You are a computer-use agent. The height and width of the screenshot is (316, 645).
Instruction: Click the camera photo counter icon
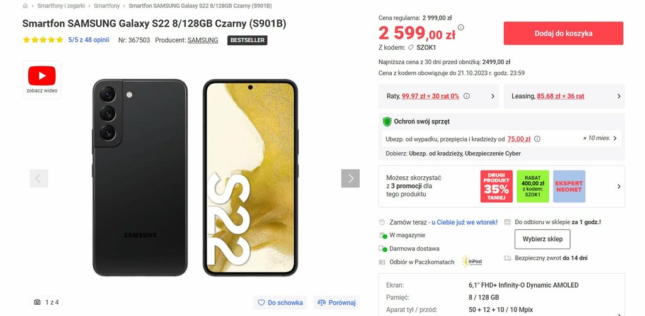click(37, 302)
